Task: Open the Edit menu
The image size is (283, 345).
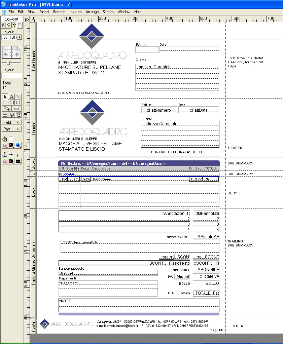Action: (21, 12)
